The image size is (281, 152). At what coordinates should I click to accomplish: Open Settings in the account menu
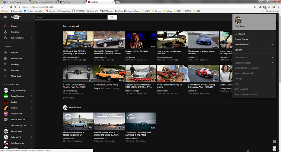point(254,79)
